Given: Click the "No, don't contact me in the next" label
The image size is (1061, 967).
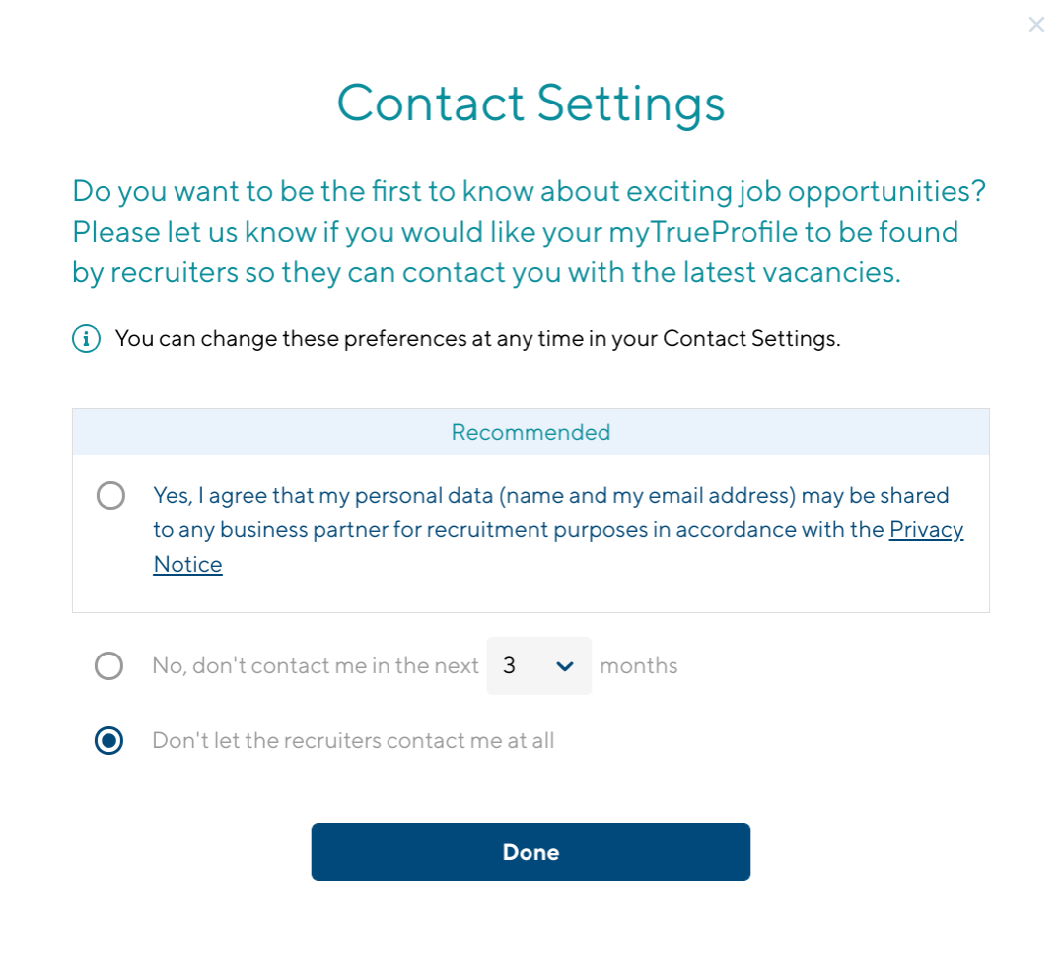Looking at the screenshot, I should point(316,666).
